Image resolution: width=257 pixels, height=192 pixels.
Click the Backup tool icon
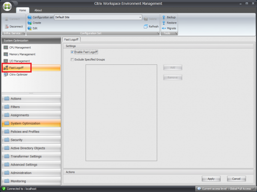tap(164, 17)
